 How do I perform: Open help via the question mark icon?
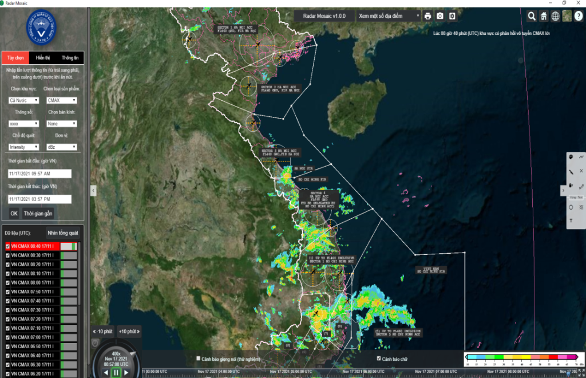coord(579,16)
